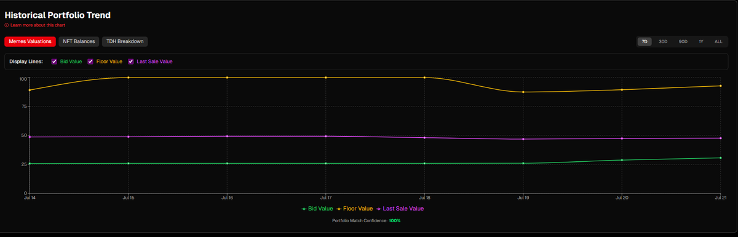Screen dimensions: 738x237
Task: Click Floor Value legend entry below chart
Action: tap(354, 209)
